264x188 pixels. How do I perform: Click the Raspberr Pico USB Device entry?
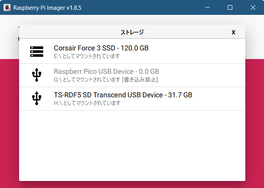pos(132,75)
